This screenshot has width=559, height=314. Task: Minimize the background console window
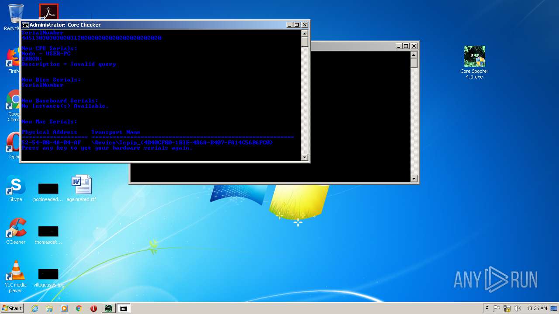pyautogui.click(x=399, y=46)
